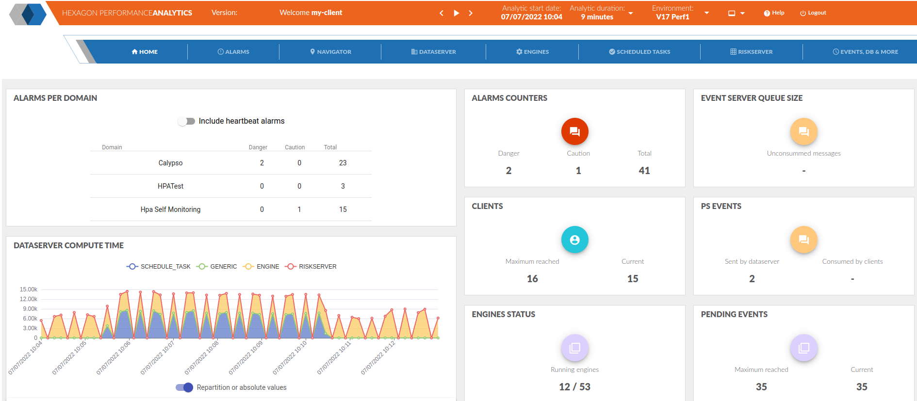Viewport: 917px width, 401px height.
Task: Click the Total column header in table
Action: pos(330,147)
